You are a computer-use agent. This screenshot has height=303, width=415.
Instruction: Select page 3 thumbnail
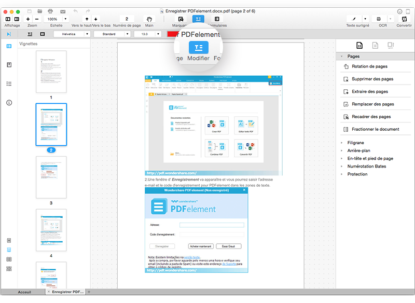point(51,177)
